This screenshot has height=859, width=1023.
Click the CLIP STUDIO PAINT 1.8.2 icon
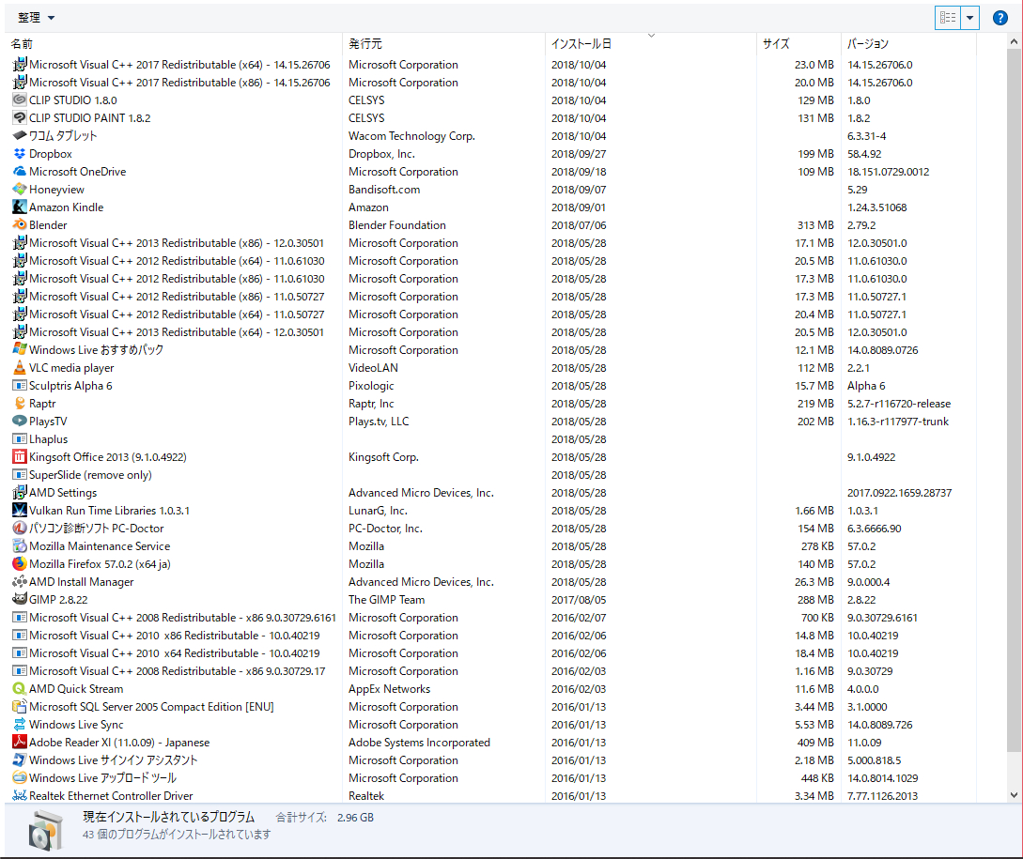[20, 117]
